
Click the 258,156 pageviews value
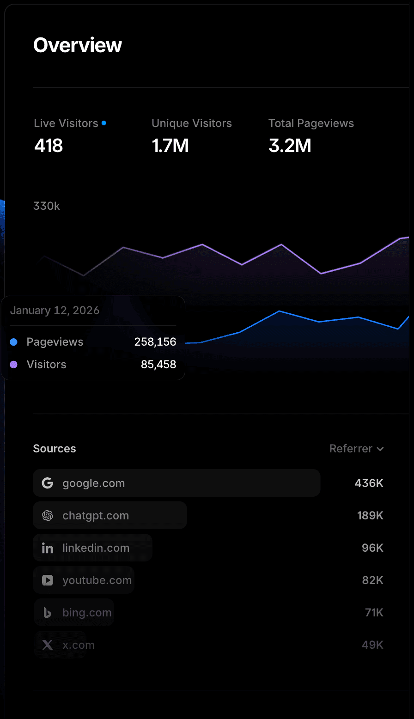(155, 342)
